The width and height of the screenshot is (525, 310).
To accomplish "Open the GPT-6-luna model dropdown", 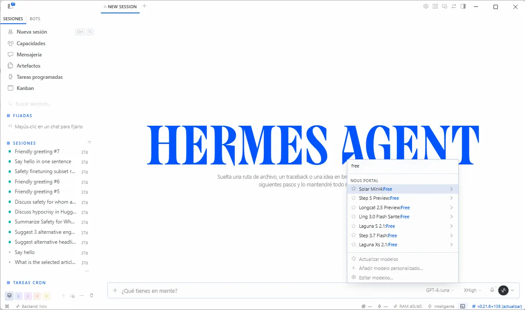I will [x=440, y=291].
